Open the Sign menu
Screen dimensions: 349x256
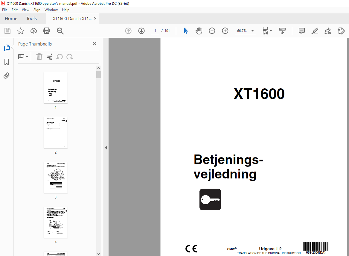pyautogui.click(x=37, y=10)
